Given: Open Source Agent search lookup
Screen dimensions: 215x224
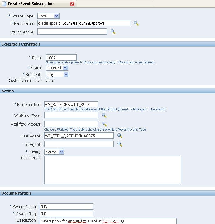Looking at the screenshot, I should click(113, 32).
